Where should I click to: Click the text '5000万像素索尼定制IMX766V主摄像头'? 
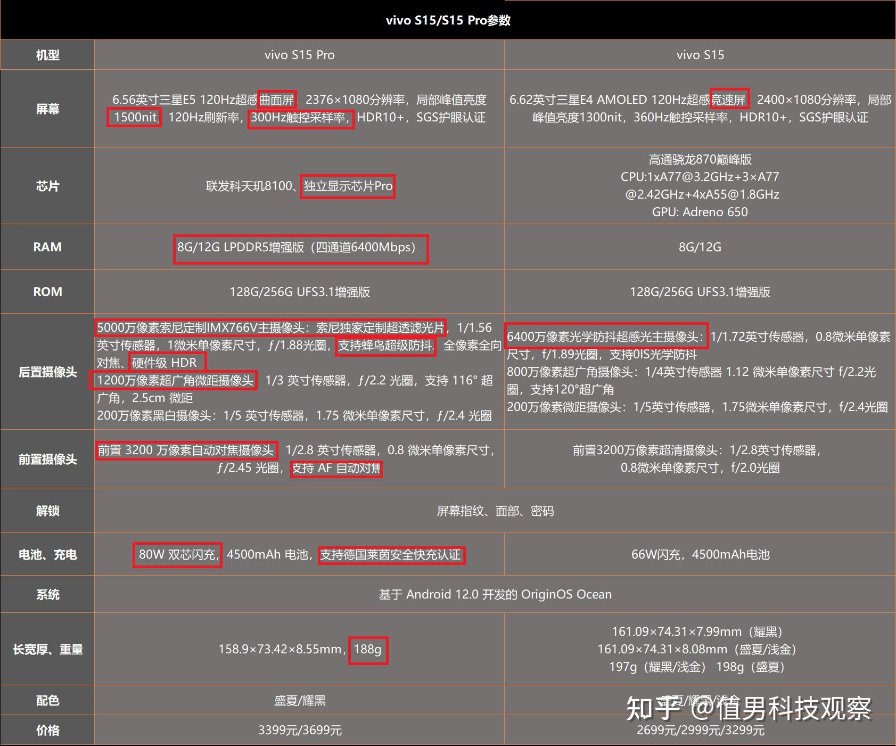(200, 327)
